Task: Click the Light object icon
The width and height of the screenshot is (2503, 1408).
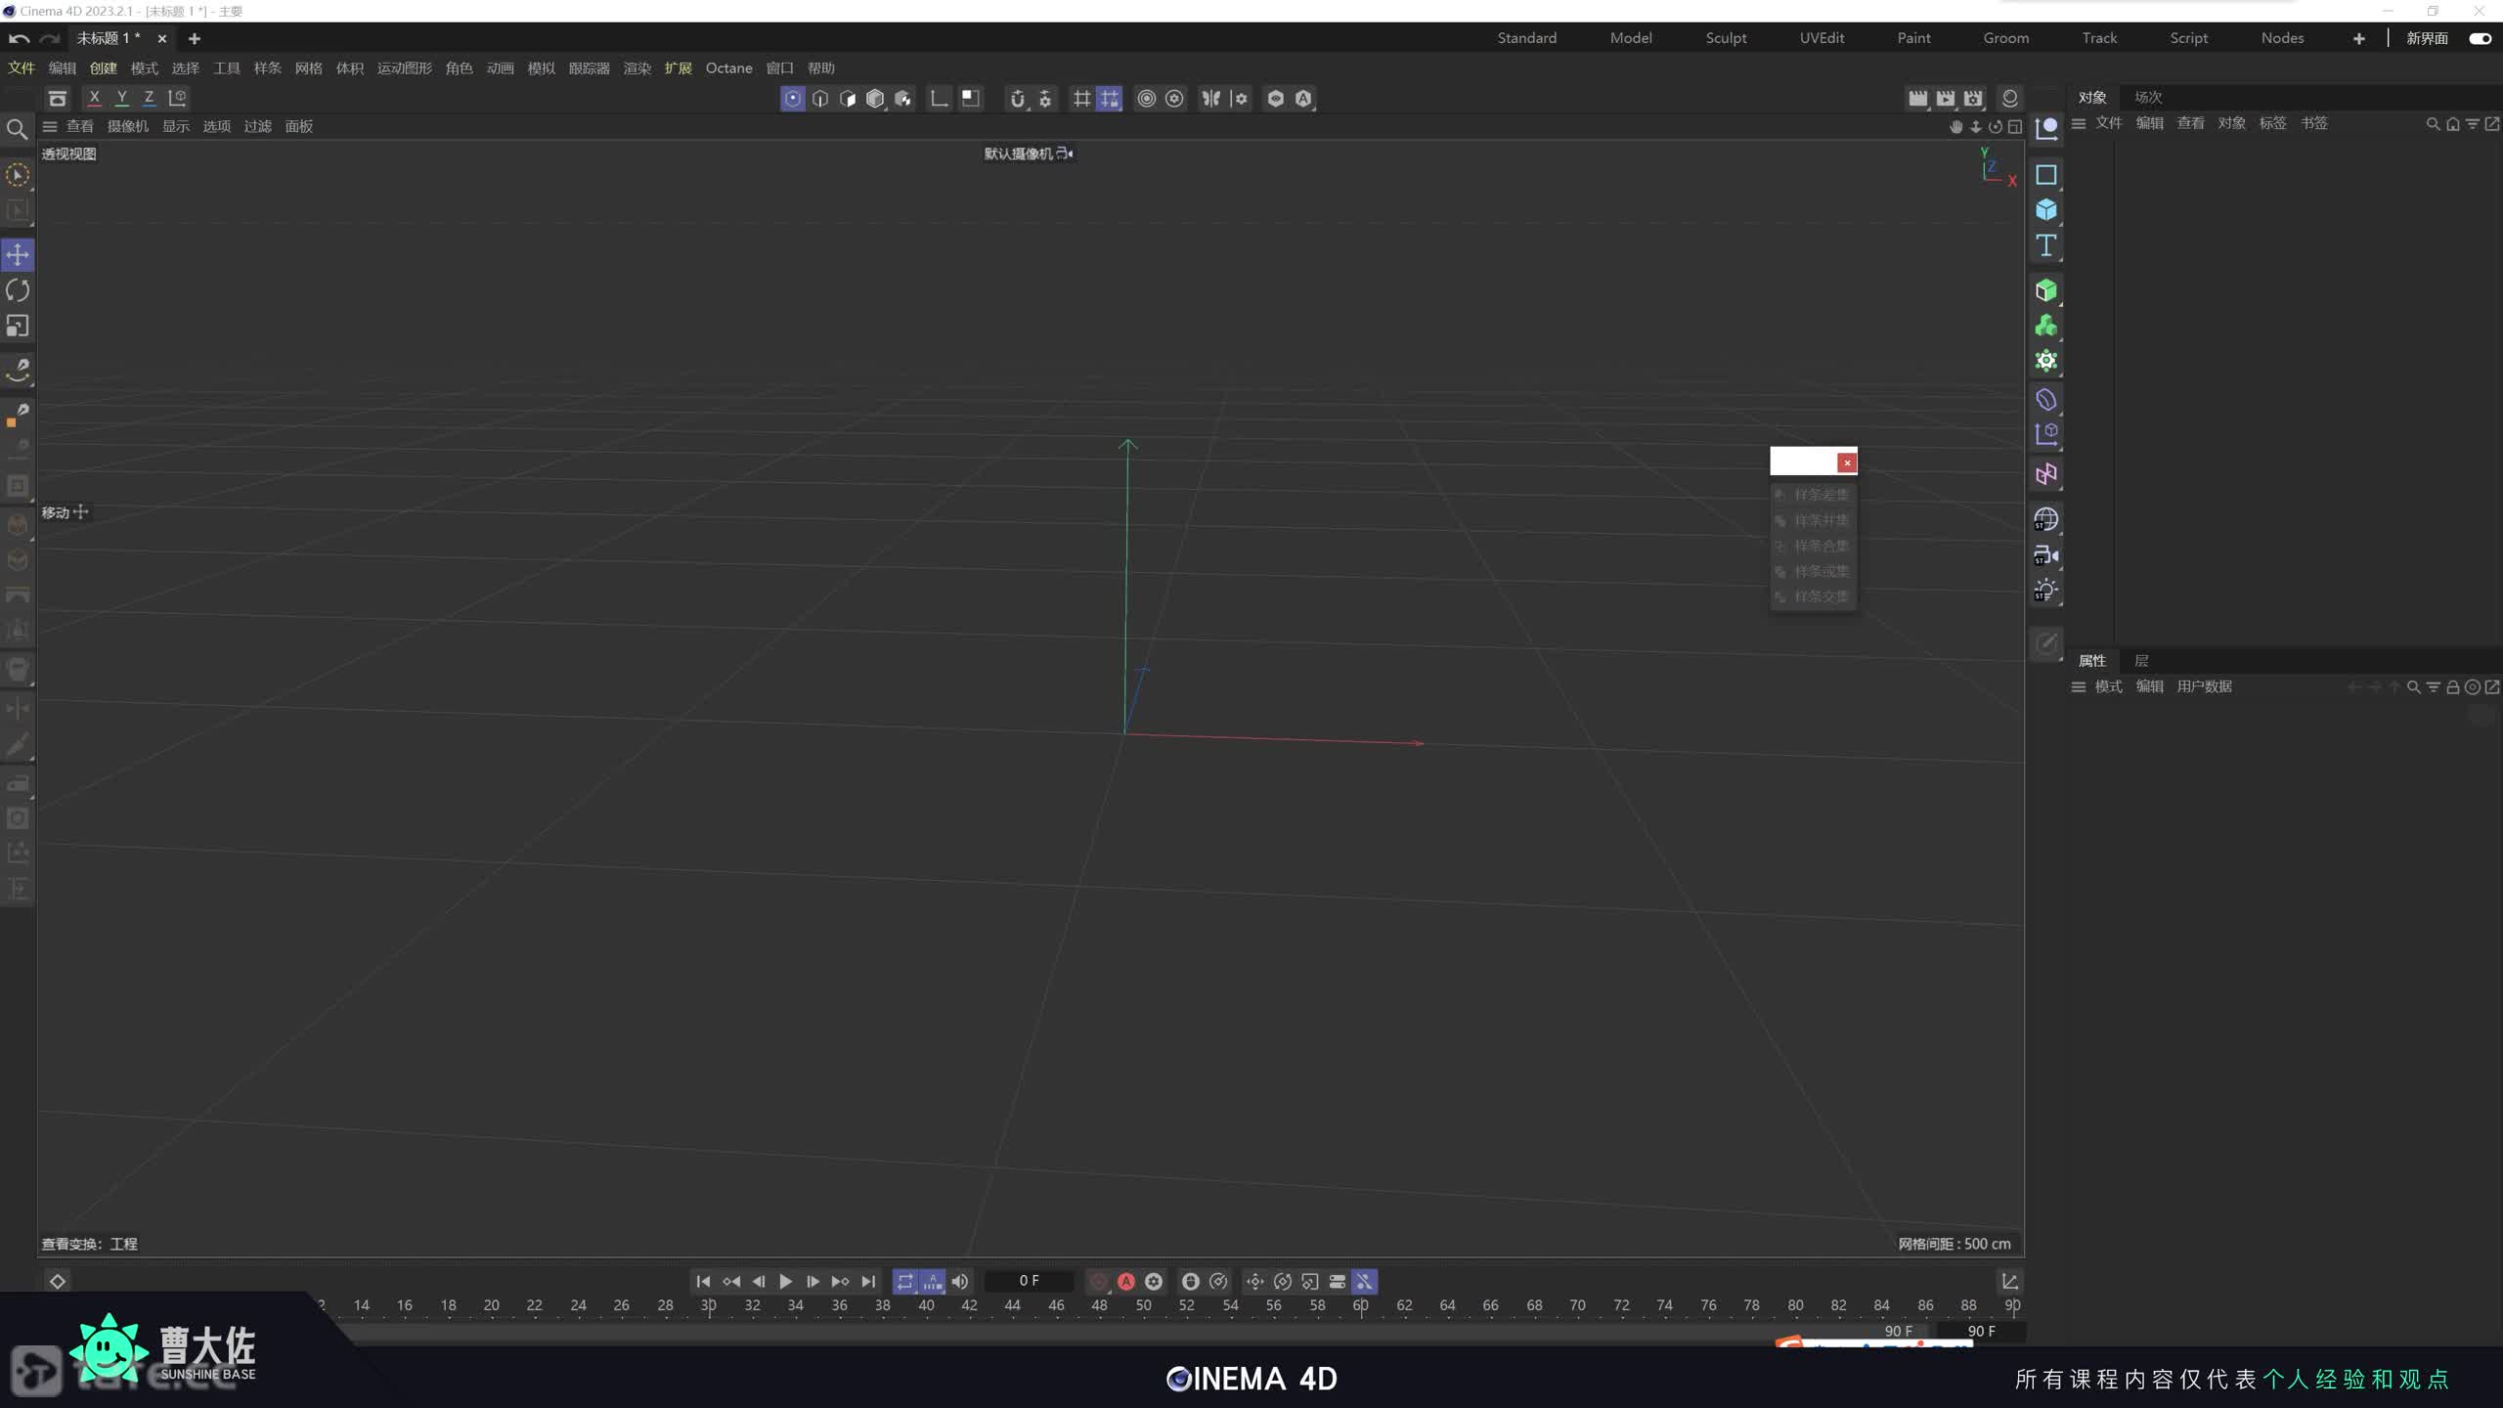Action: point(2045,591)
